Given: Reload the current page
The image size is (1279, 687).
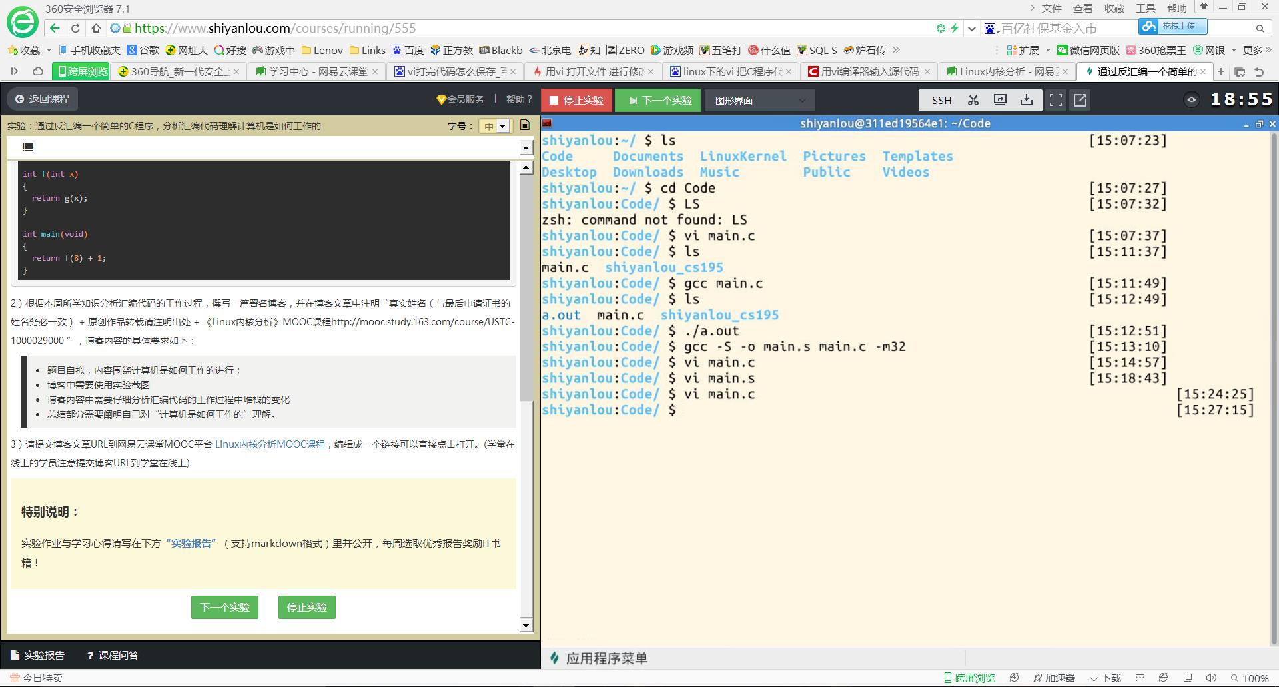Looking at the screenshot, I should click(75, 28).
